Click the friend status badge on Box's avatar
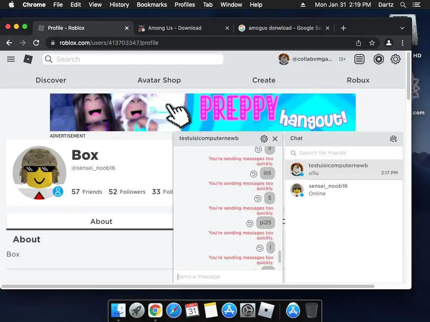430x322 pixels. click(x=58, y=191)
